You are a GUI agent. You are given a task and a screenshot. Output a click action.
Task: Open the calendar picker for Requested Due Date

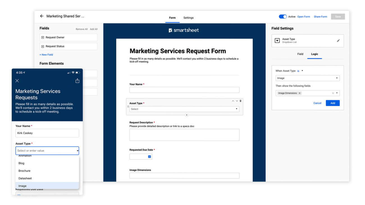[149, 157]
